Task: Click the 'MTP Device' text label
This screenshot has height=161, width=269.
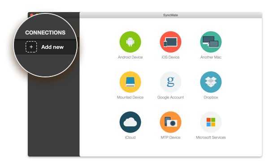Action: tap(170, 137)
